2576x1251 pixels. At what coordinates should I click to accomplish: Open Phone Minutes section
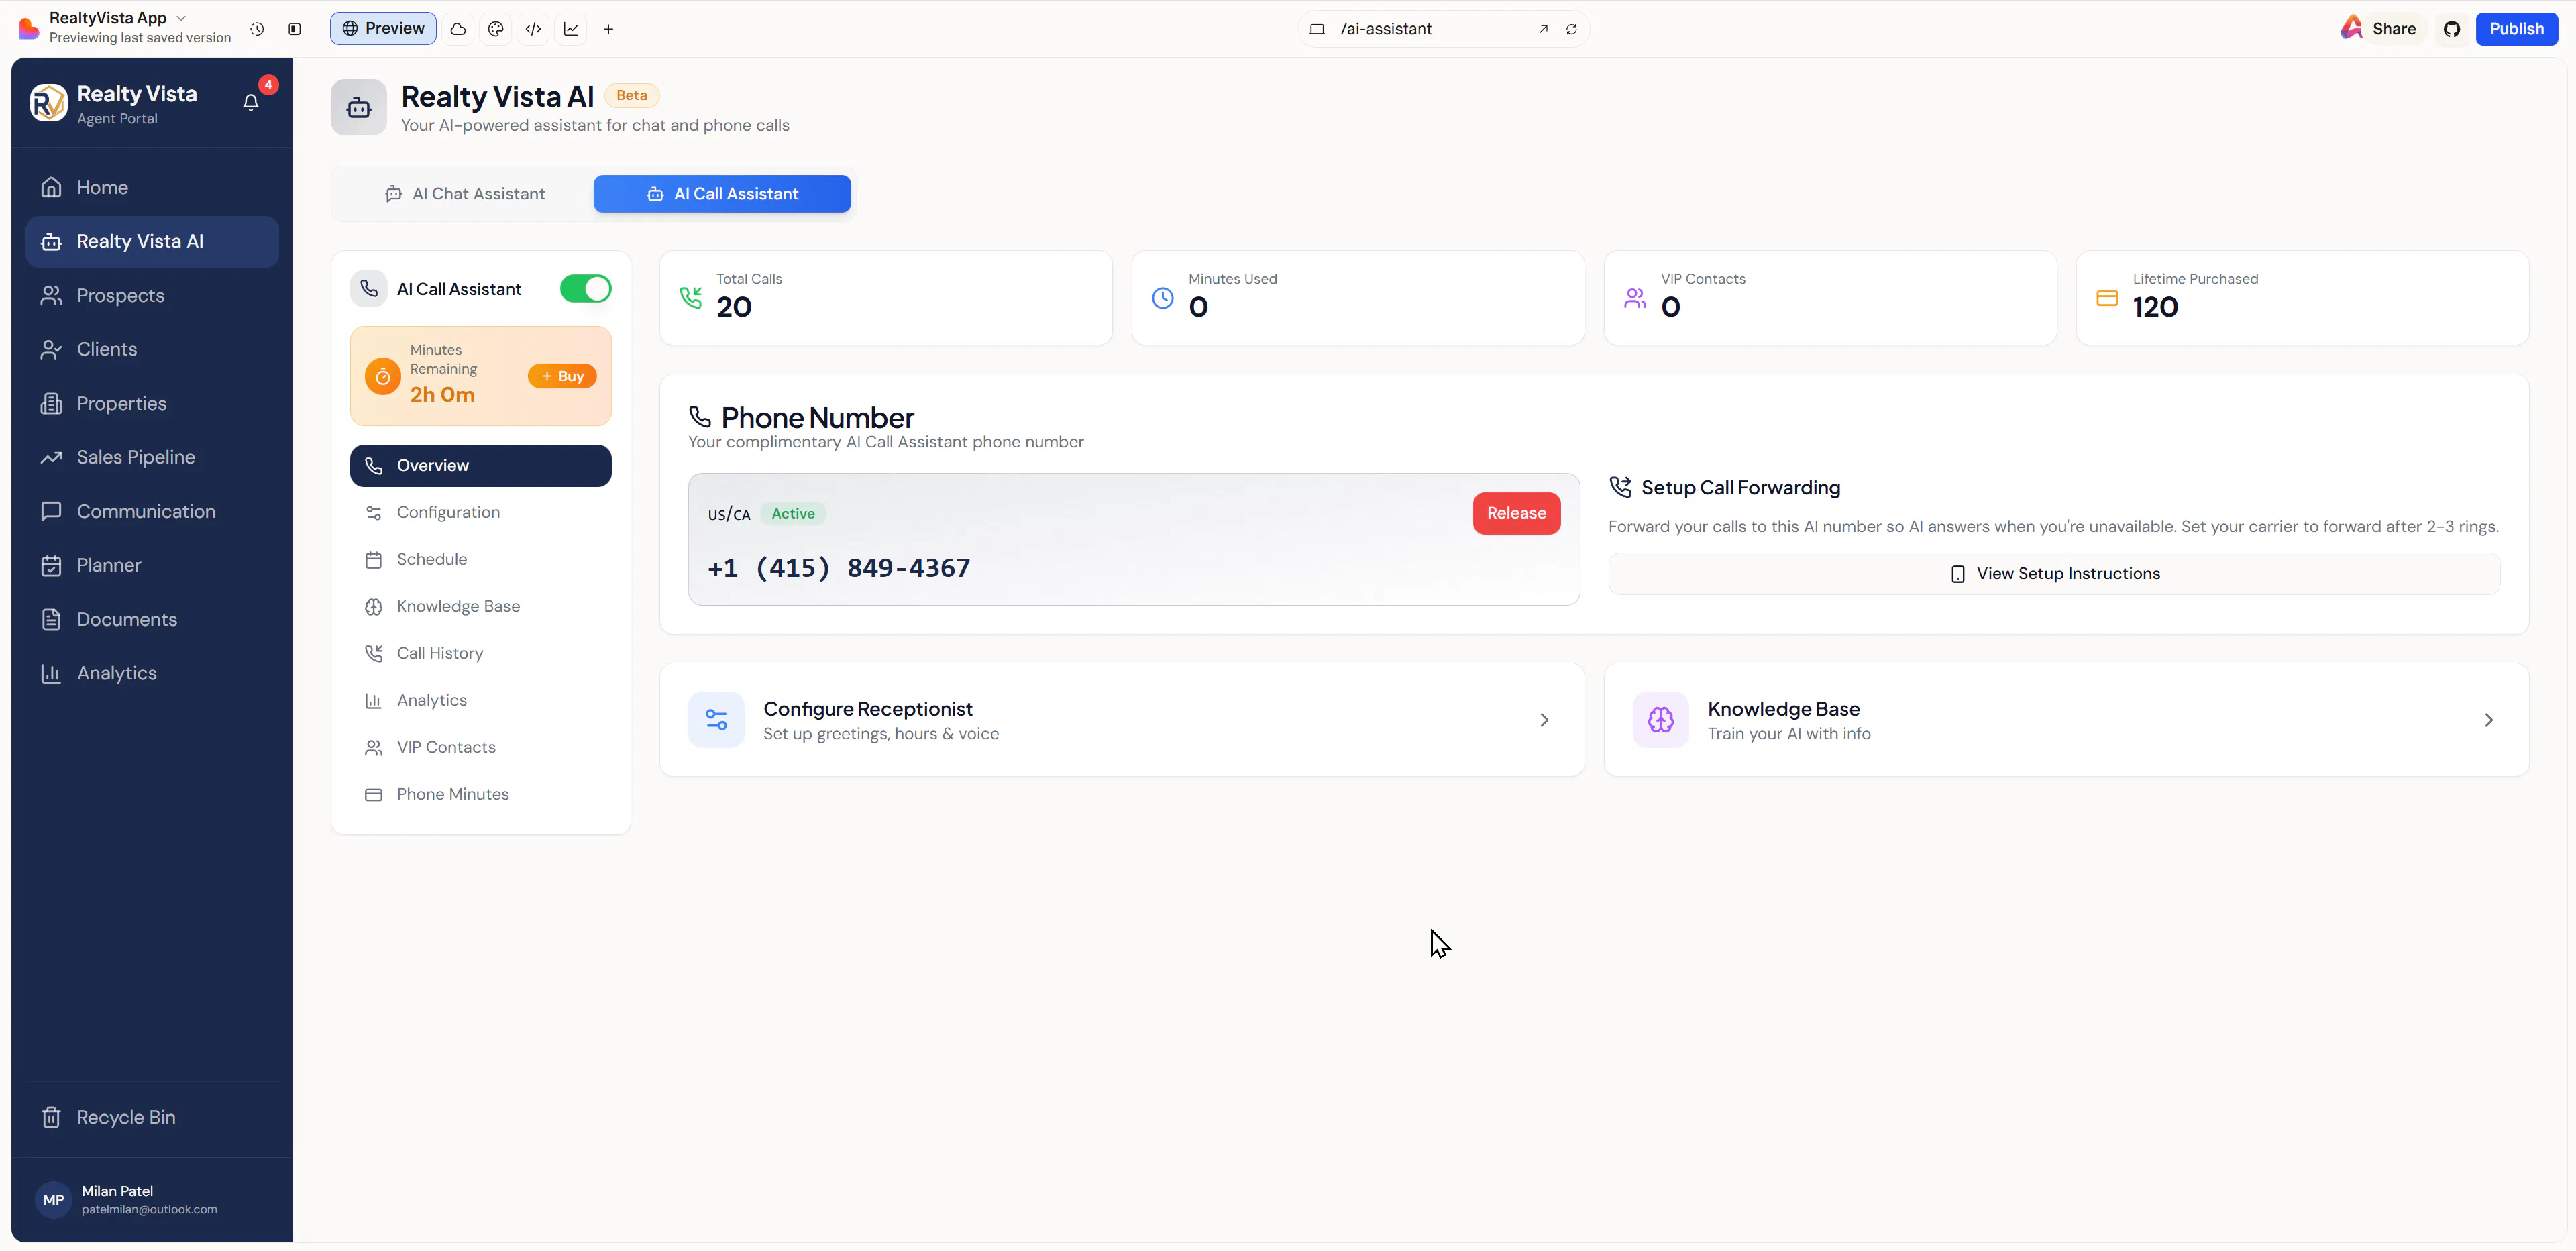click(x=481, y=795)
